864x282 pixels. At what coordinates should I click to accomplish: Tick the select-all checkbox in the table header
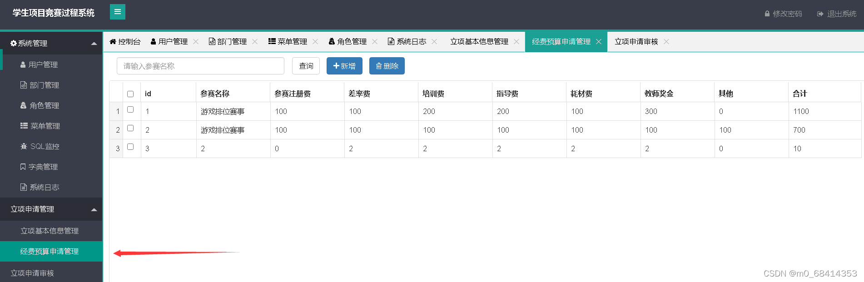point(130,94)
